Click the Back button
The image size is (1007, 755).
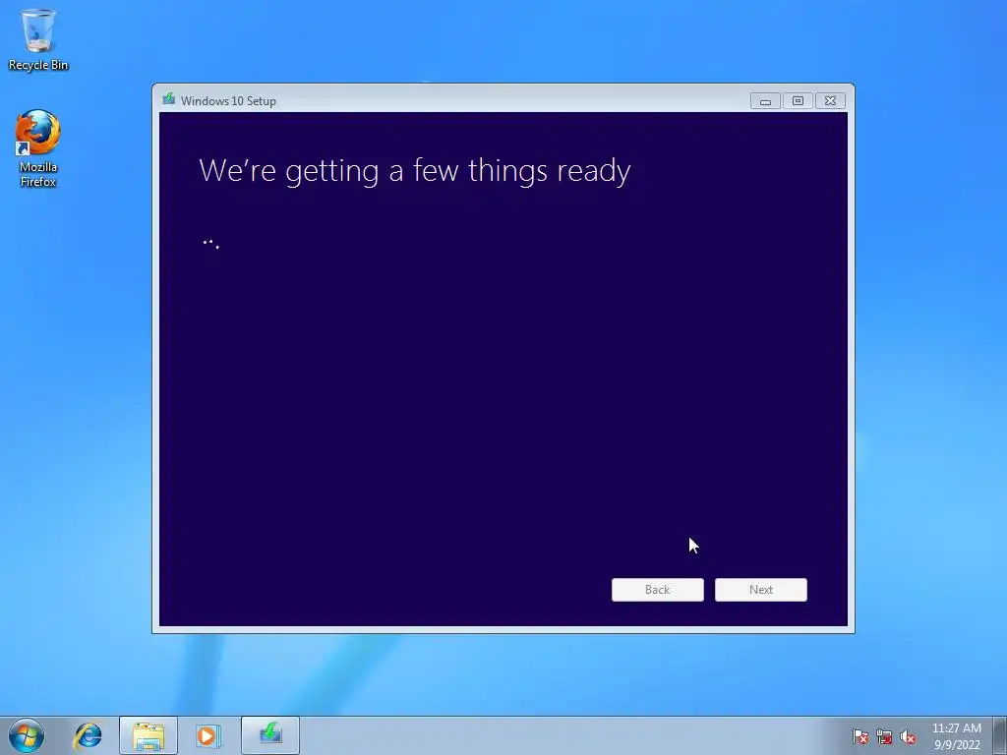coord(658,590)
